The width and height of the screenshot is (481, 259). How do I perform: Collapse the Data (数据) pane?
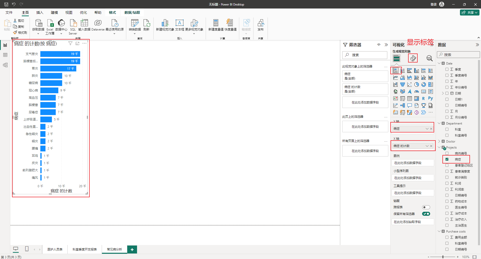477,45
